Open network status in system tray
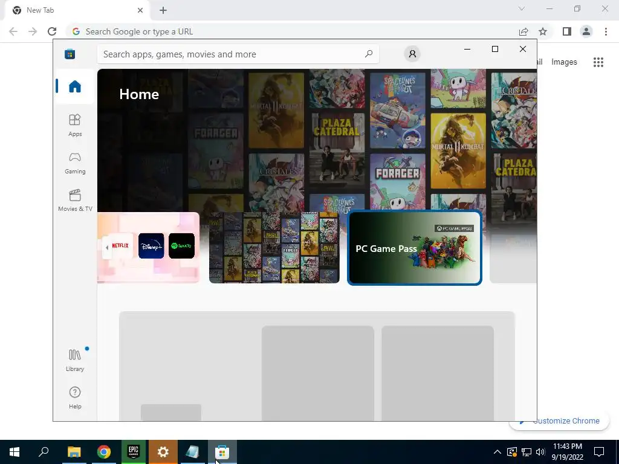Screen dimensions: 619x464 527,452
